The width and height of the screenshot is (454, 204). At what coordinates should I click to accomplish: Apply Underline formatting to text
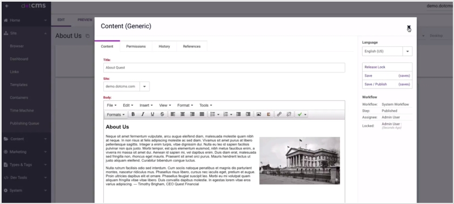coord(152,114)
